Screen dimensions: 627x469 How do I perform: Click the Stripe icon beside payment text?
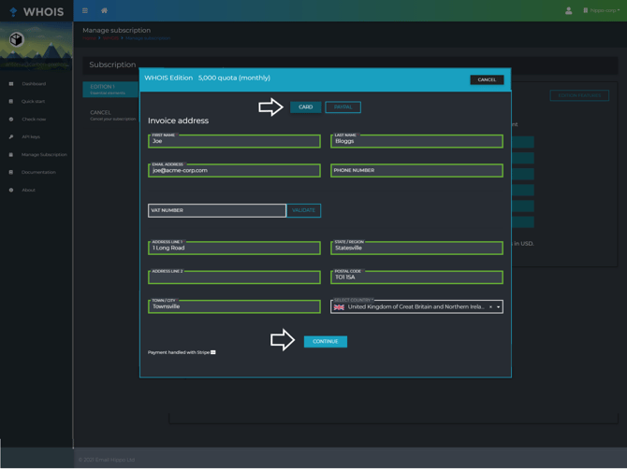coord(213,352)
